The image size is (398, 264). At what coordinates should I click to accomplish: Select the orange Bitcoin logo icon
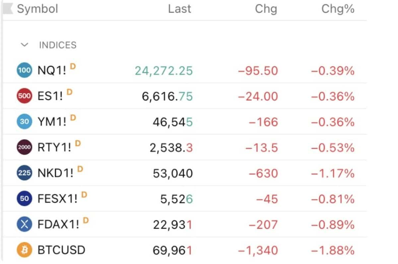tap(24, 250)
